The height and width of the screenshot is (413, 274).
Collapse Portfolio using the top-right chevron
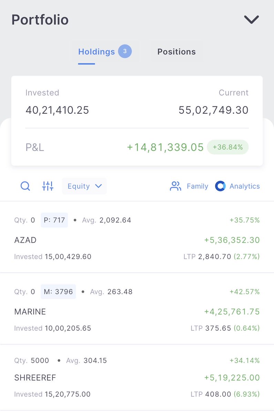pyautogui.click(x=251, y=20)
